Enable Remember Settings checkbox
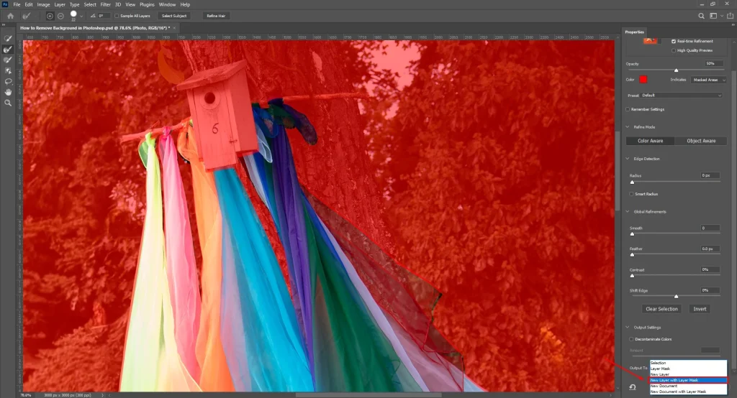 pos(628,109)
